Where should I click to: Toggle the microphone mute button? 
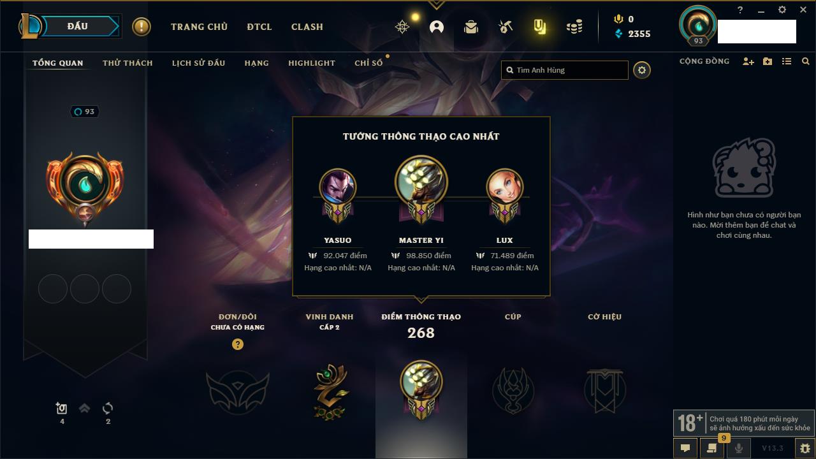pos(739,448)
